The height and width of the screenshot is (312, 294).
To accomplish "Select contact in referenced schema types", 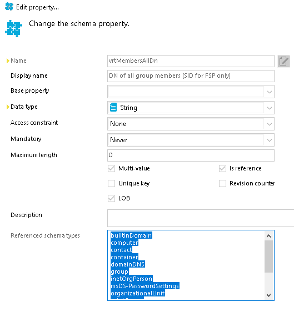I will (x=121, y=250).
